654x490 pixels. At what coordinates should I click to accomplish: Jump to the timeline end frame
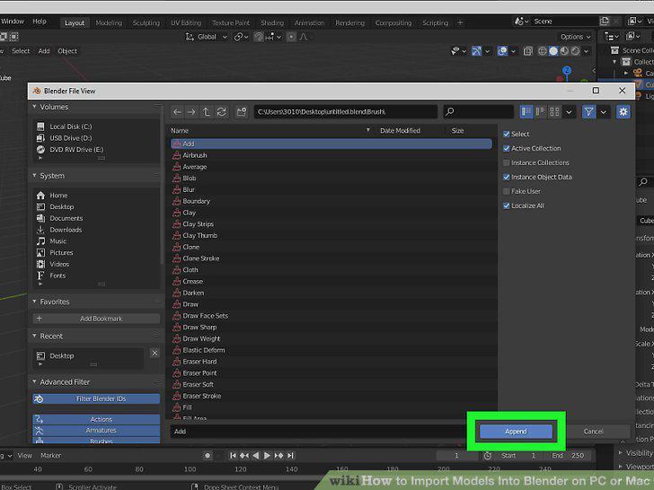[x=291, y=455]
